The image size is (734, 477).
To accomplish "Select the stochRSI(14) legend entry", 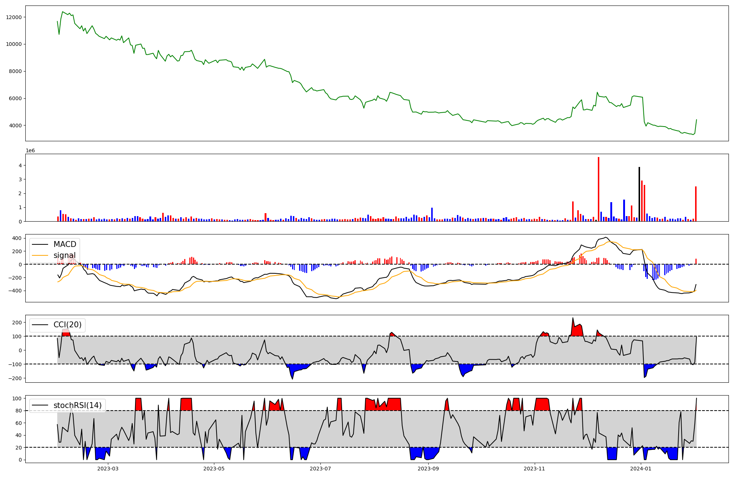I will pos(77,405).
